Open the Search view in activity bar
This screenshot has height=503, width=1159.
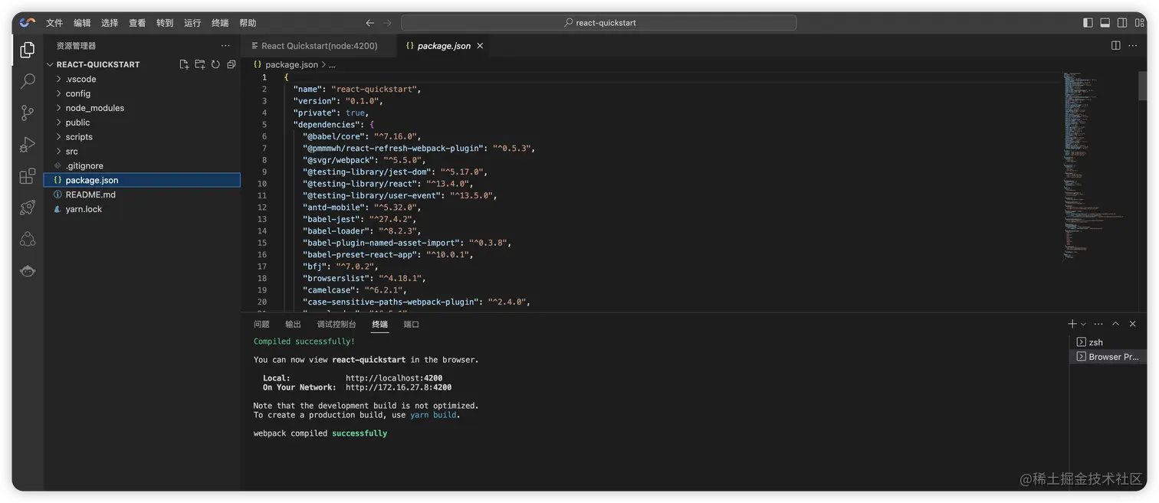tap(28, 80)
